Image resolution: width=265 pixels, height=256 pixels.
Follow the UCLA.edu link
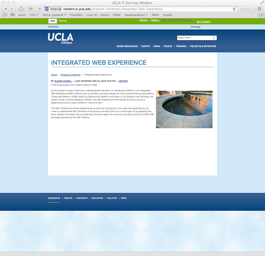pos(53,27)
